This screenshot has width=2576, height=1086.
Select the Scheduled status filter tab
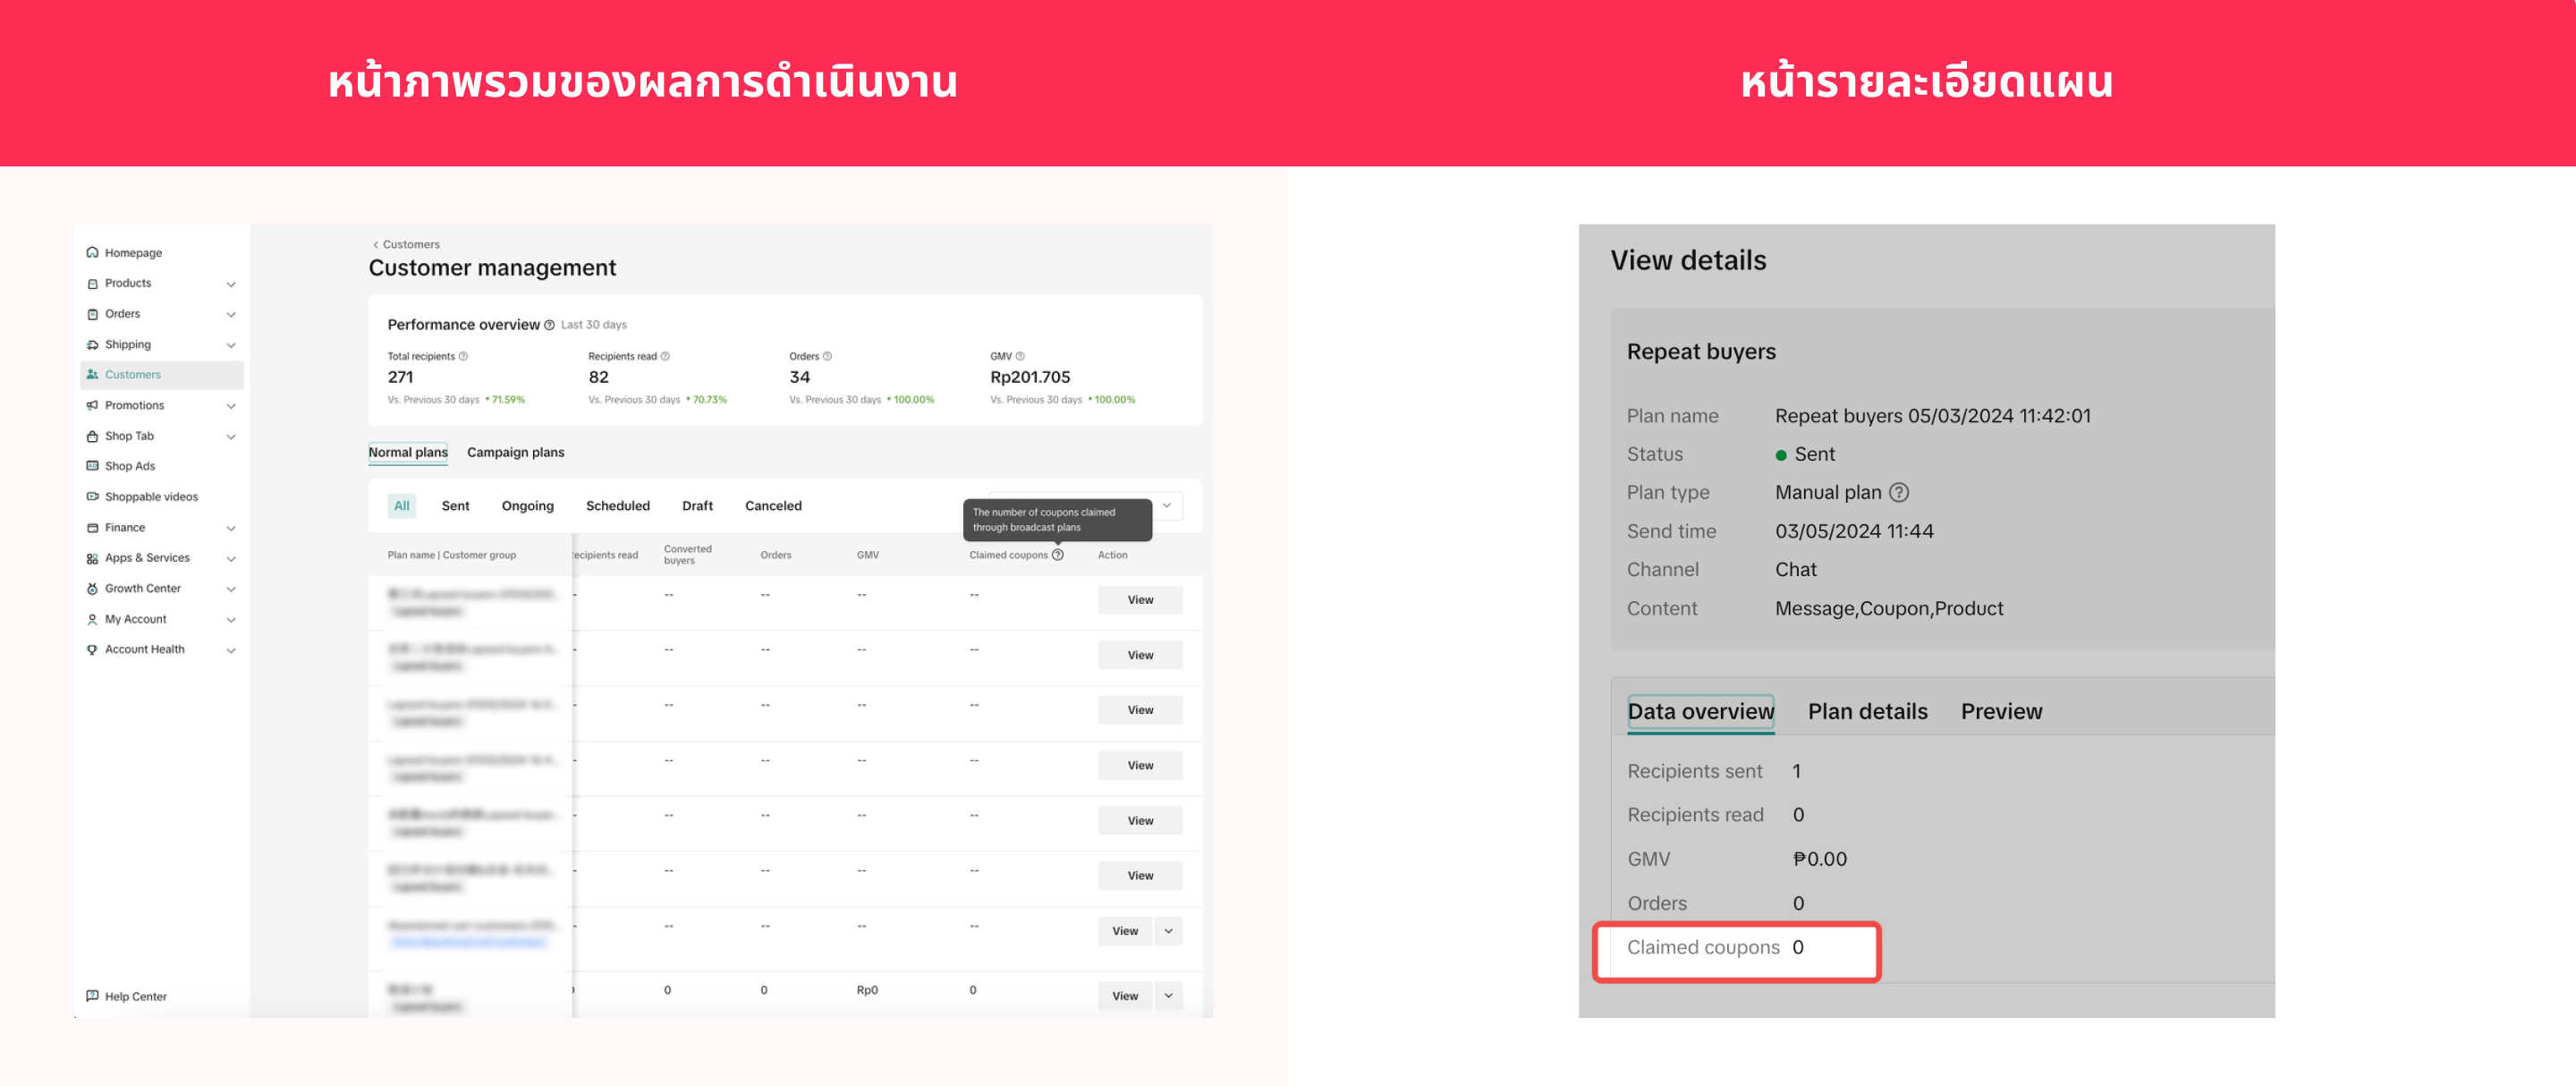[617, 506]
